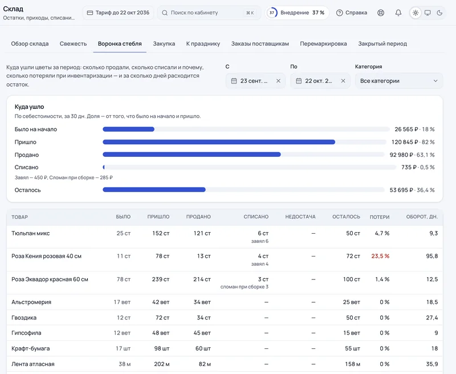The width and height of the screenshot is (456, 374).
Task: Open the Тариф до 22 окт 2036 button
Action: 118,13
